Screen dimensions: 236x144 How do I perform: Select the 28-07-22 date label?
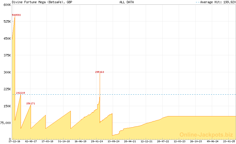tap(163, 141)
